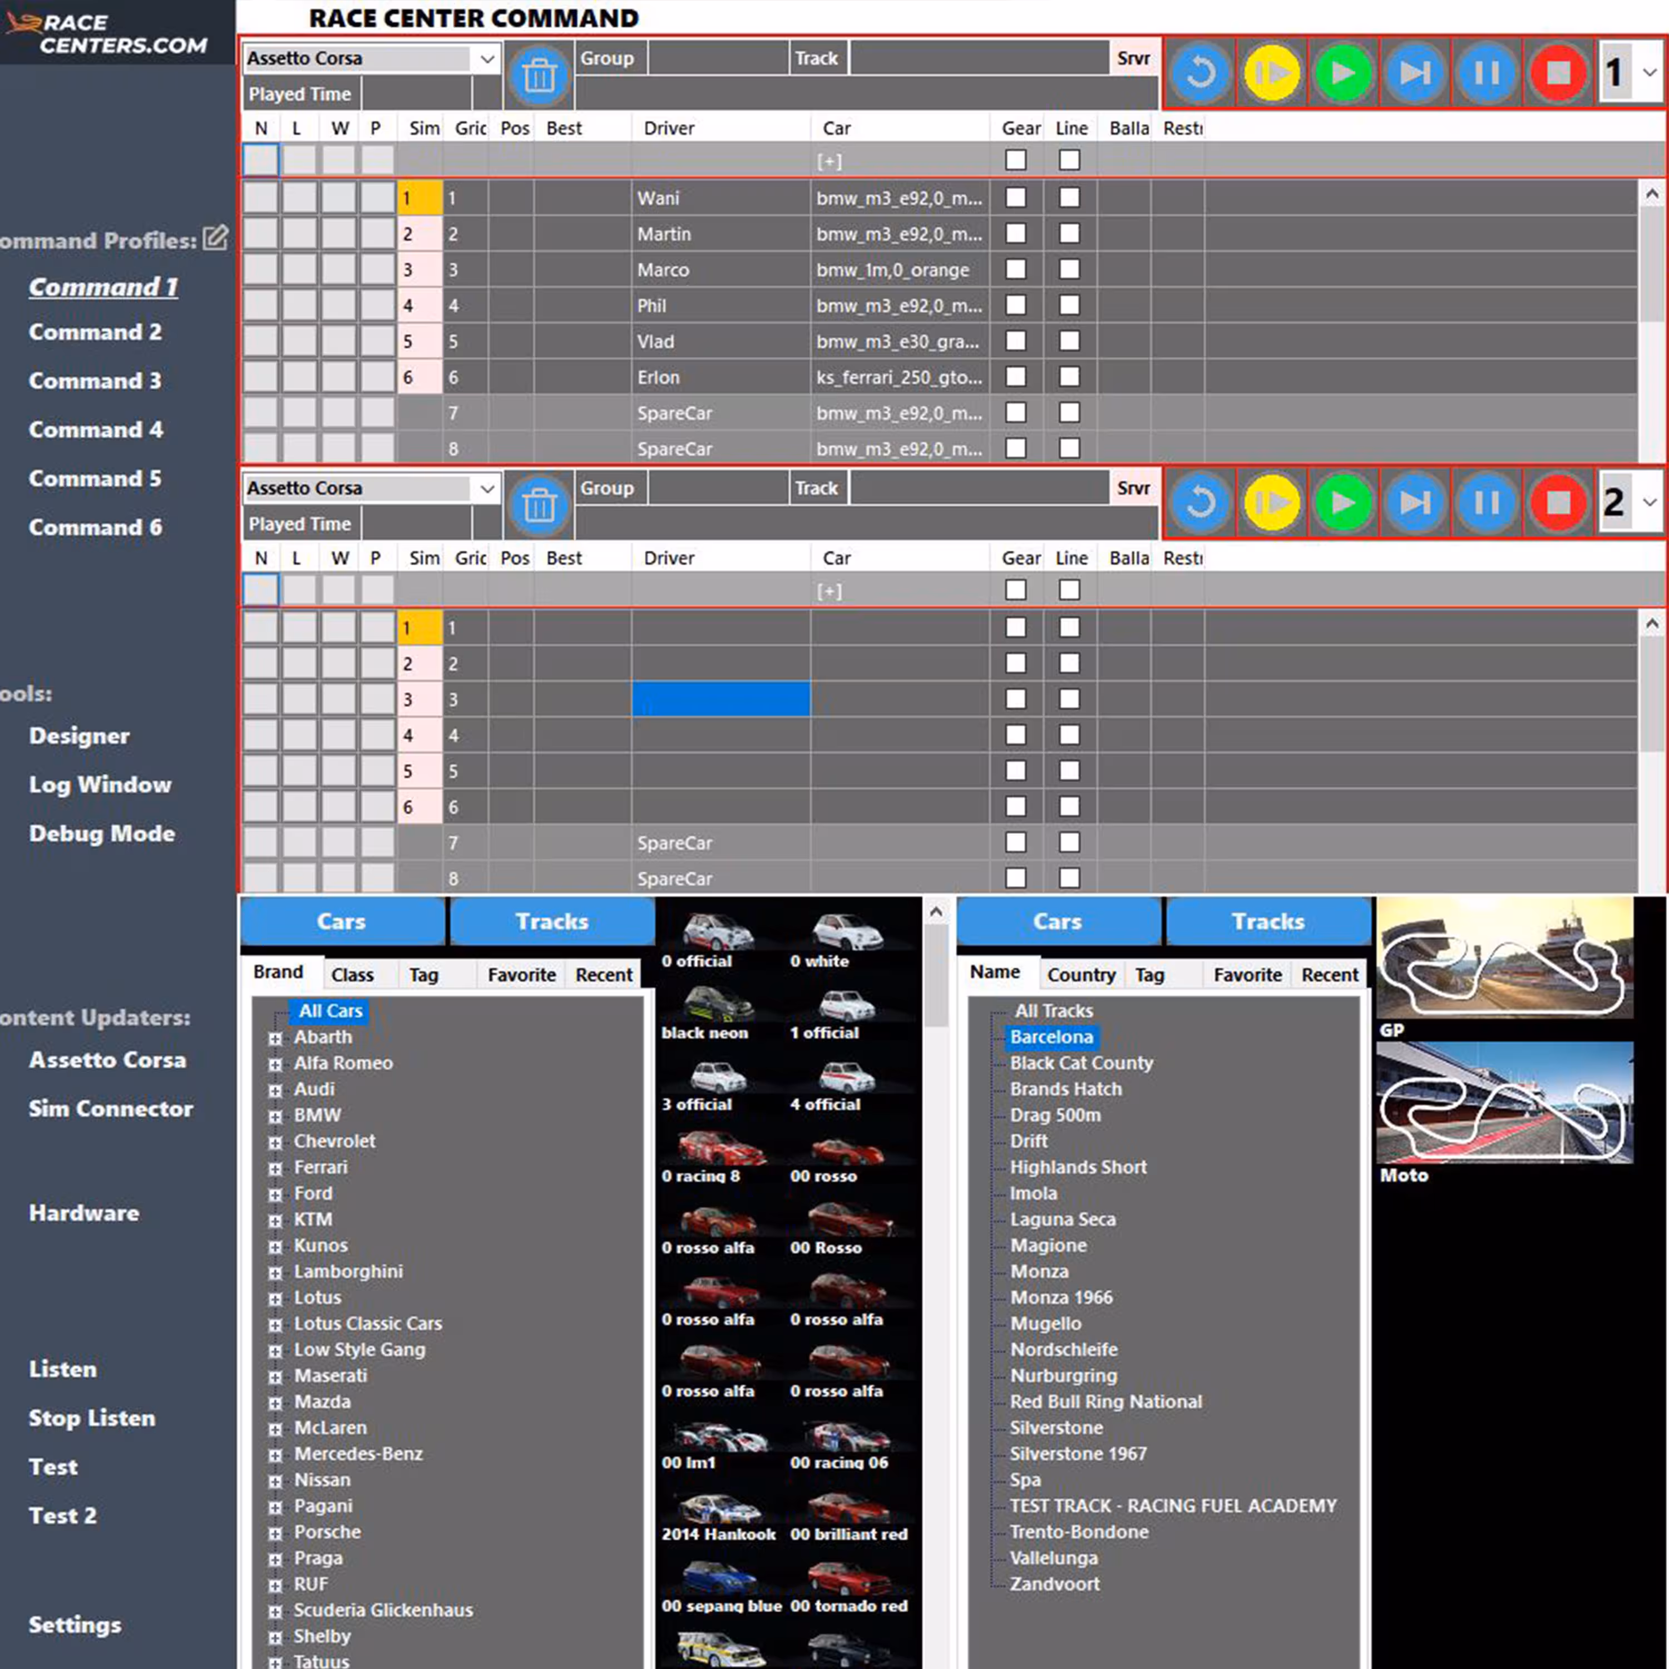1669x1669 pixels.
Task: Toggle Gear checkbox for driver Wani
Action: point(1016,198)
